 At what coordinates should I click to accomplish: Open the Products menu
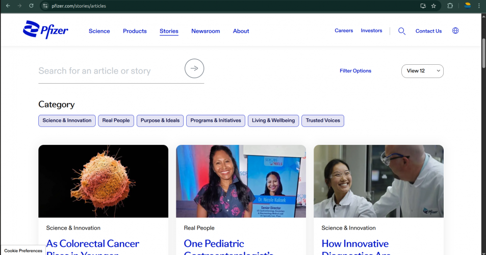click(x=135, y=31)
